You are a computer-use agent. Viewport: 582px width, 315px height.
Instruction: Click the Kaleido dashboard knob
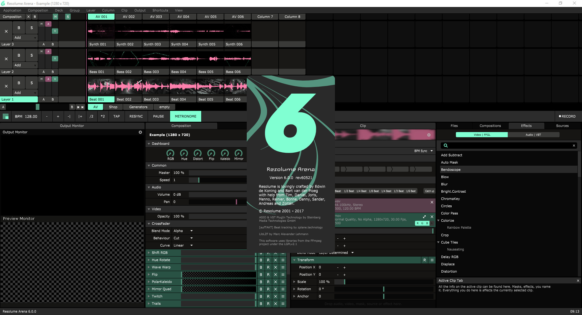225,153
